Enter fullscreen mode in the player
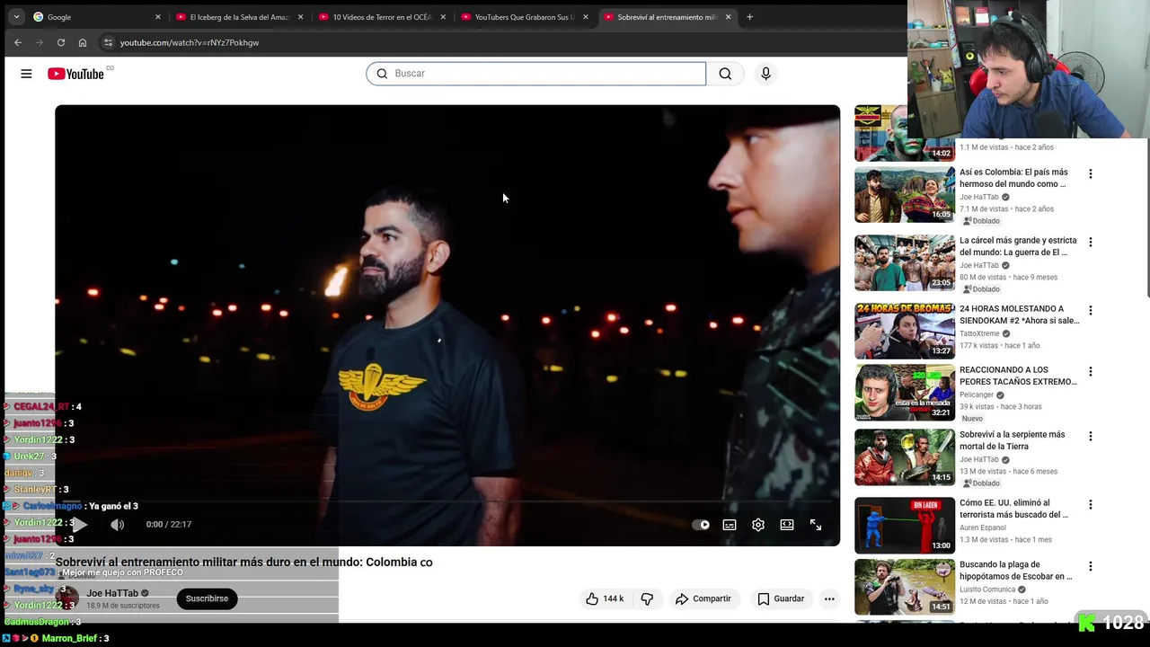 (x=816, y=525)
